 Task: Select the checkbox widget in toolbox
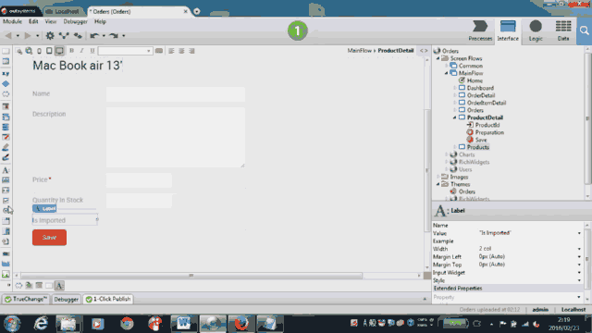pos(6,201)
